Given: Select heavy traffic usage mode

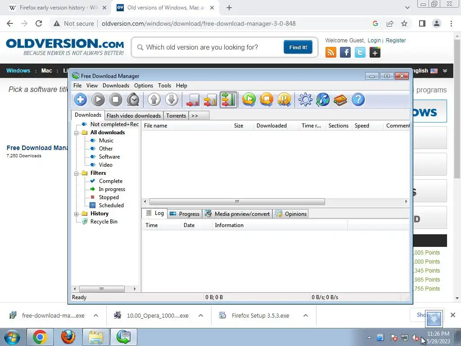Looking at the screenshot, I should [228, 100].
